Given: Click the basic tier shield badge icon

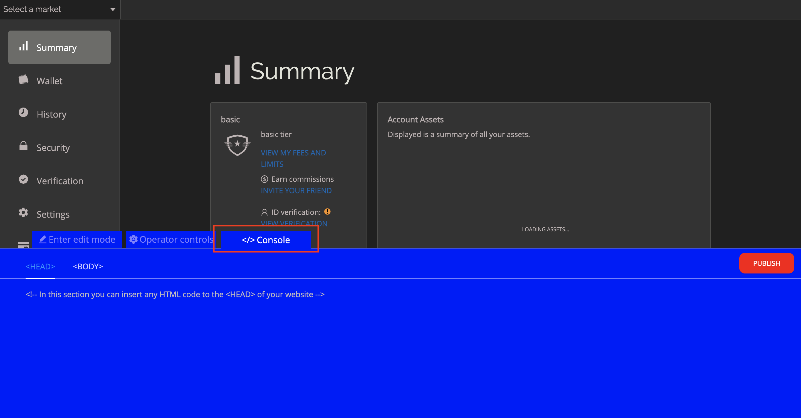Looking at the screenshot, I should [237, 145].
